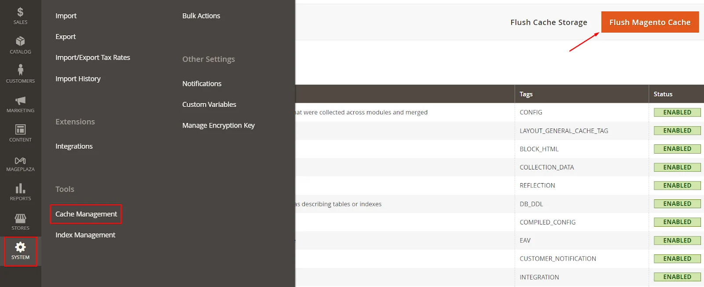This screenshot has height=287, width=704.
Task: Click ENABLED status badge for CONFIG row
Action: coord(677,112)
